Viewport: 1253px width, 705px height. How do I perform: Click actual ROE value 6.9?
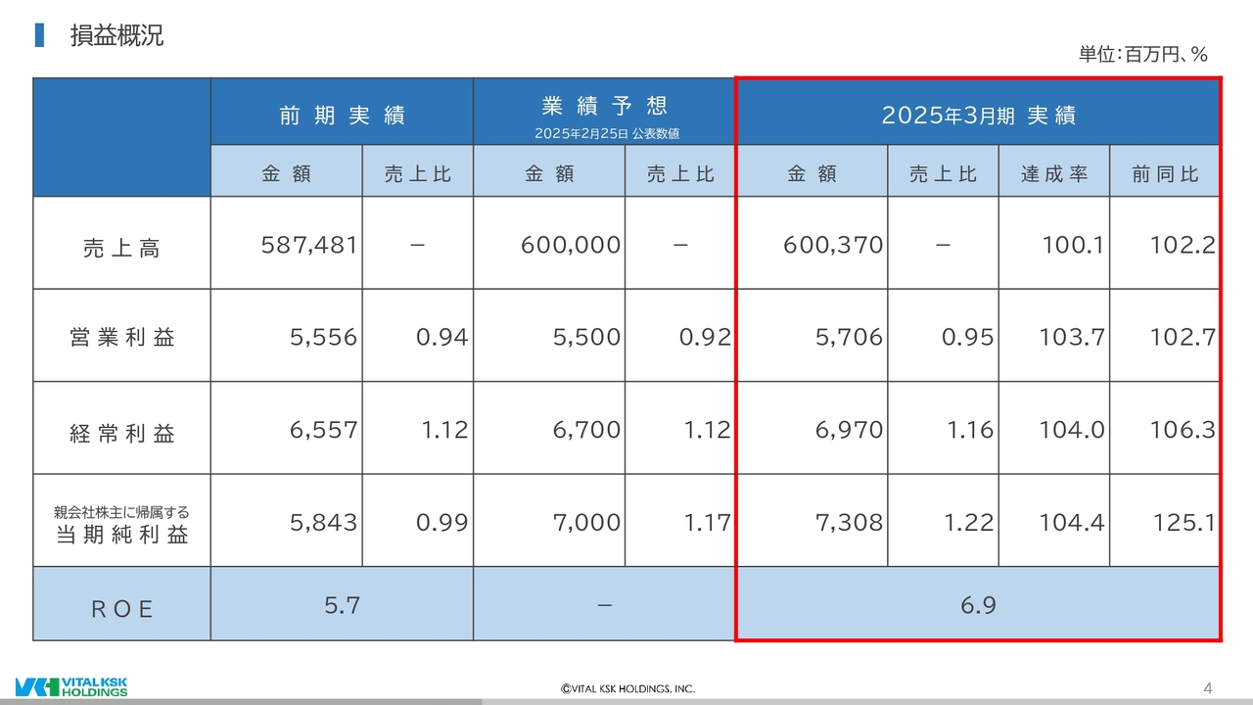tap(979, 606)
